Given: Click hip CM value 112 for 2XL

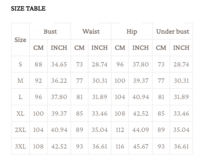Looking at the screenshot, I should [x=120, y=130].
